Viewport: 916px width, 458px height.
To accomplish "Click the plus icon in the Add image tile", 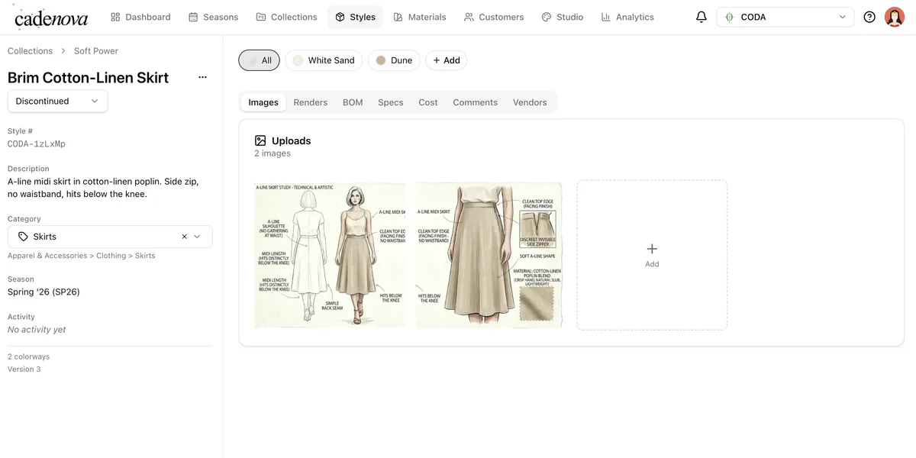I will (652, 249).
